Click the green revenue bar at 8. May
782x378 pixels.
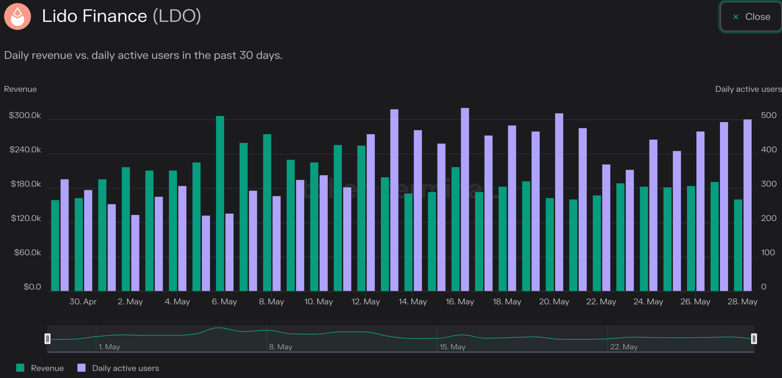point(267,213)
